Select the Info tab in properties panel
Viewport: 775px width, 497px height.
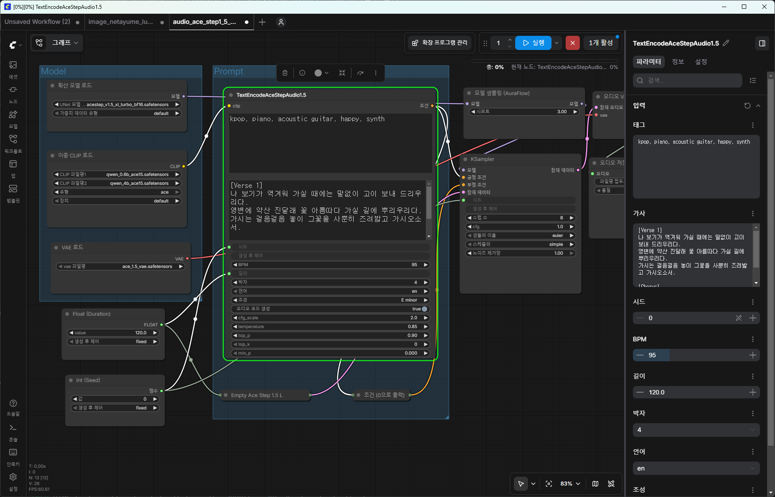tap(678, 62)
